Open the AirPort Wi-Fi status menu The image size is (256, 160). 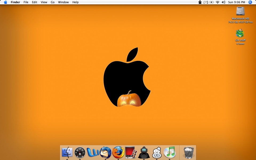click(218, 2)
